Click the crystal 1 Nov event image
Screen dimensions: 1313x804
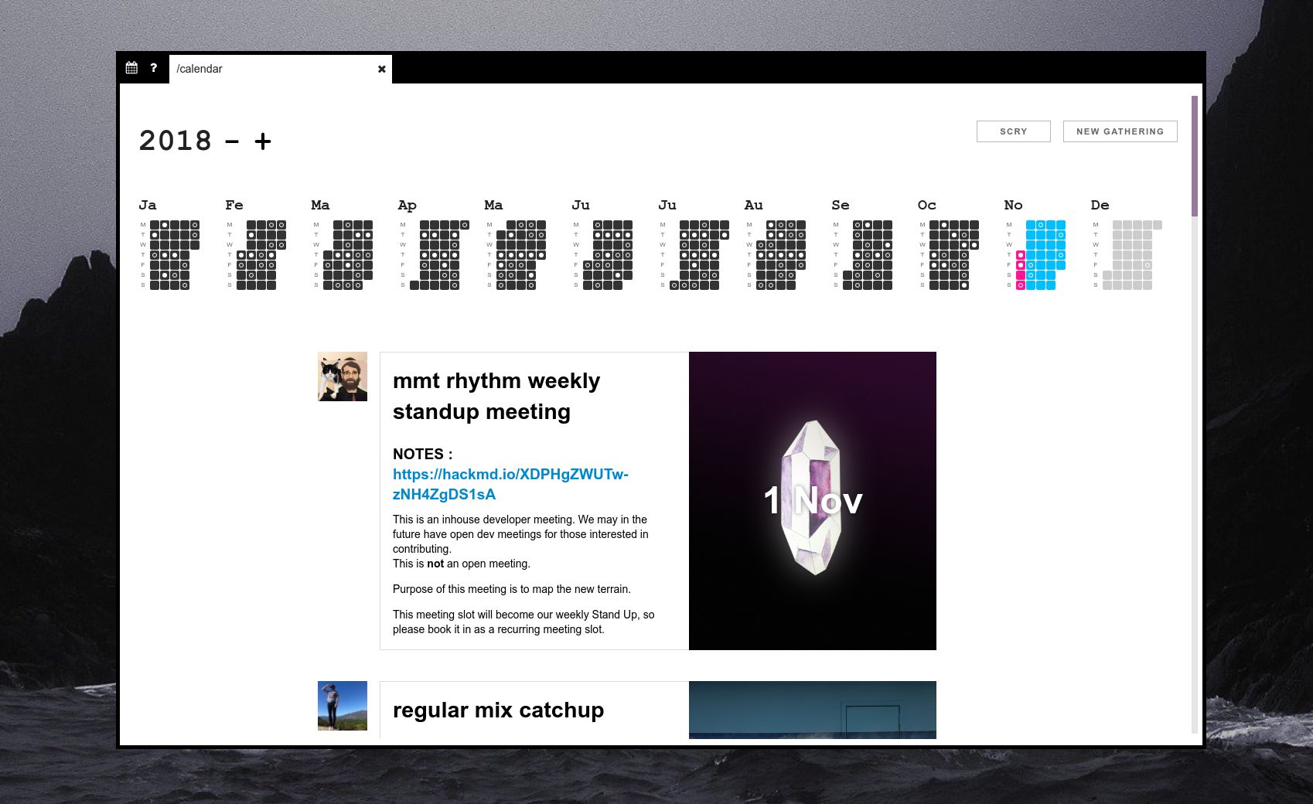coord(813,501)
